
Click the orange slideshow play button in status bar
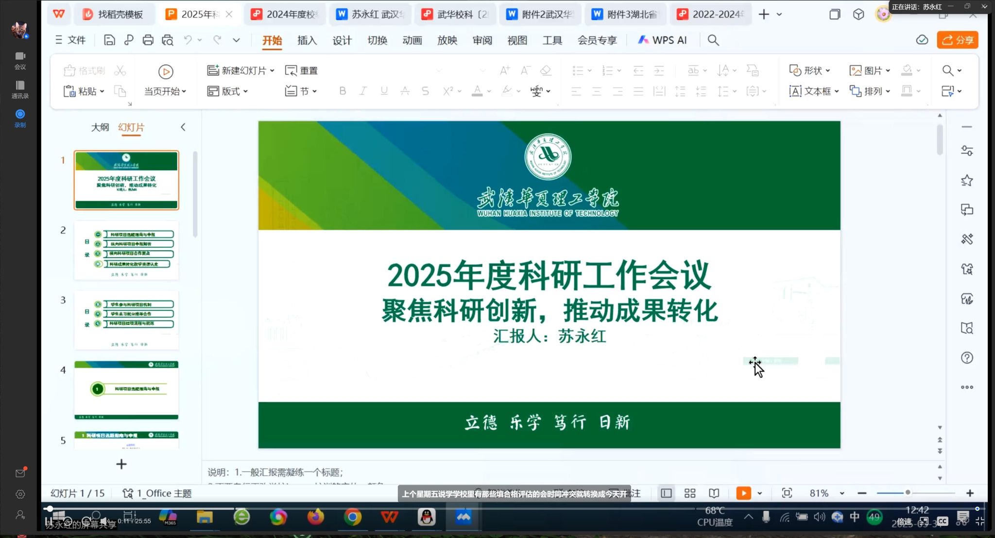pyautogui.click(x=743, y=493)
